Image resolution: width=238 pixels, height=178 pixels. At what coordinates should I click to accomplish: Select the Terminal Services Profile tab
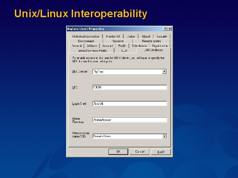(x=92, y=50)
